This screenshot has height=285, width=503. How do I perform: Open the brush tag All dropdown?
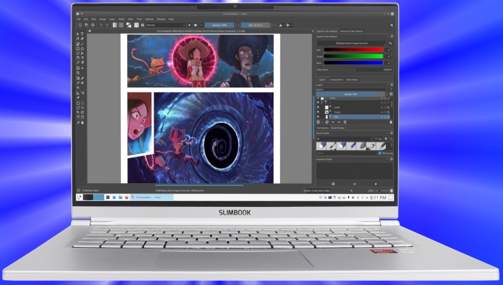[x=344, y=139]
